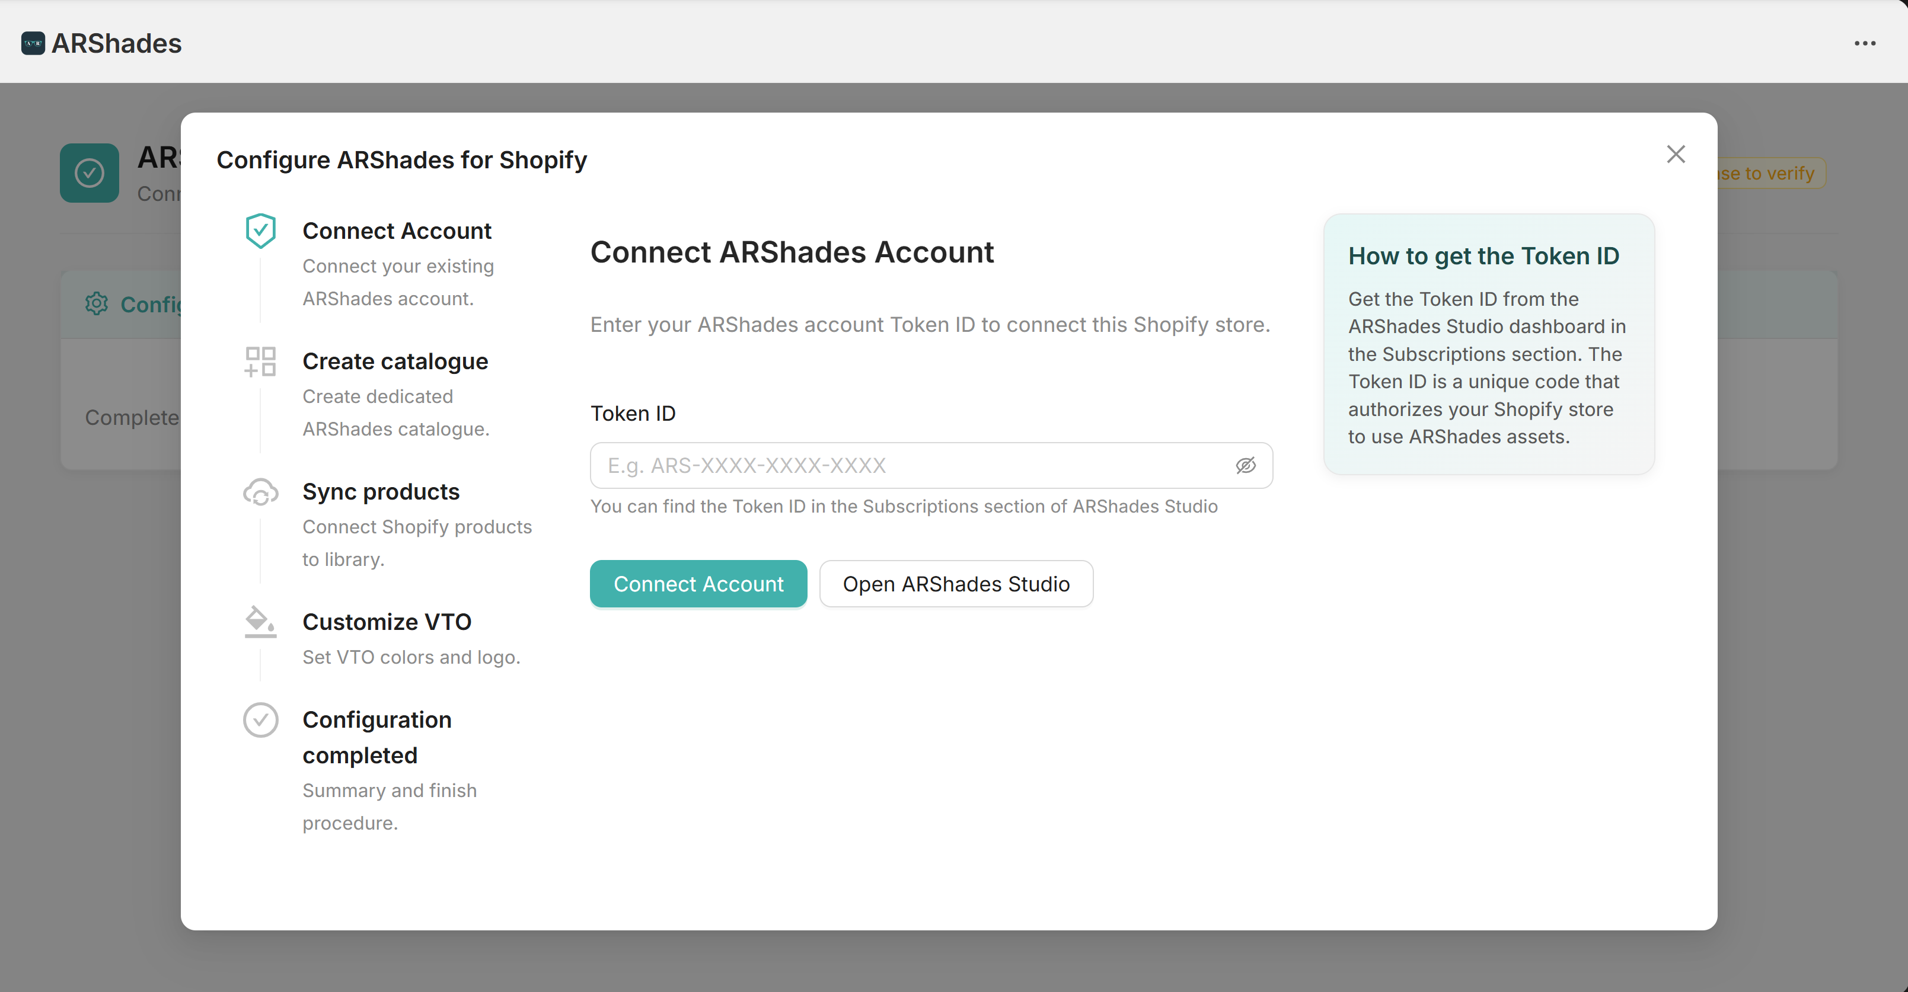Click the Connect Account shield icon

tap(261, 231)
